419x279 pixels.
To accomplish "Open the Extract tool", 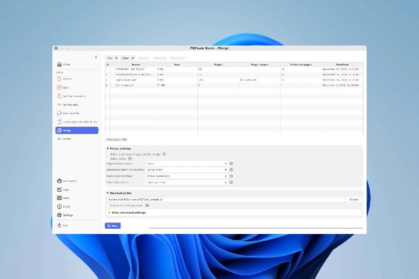I will 76,79.
